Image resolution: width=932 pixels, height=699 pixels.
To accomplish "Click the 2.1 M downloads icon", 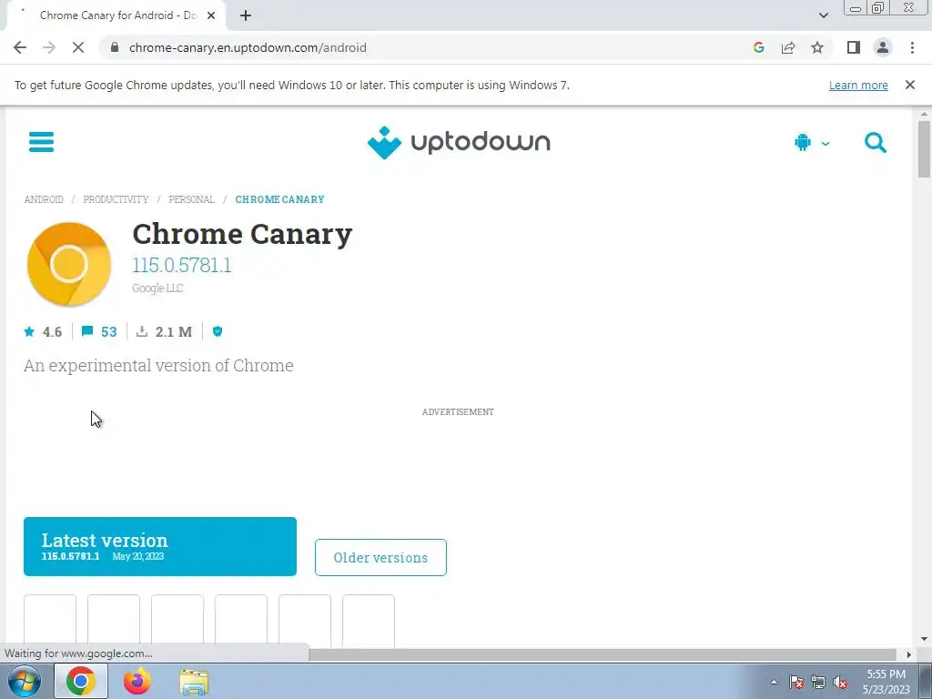I will [141, 331].
